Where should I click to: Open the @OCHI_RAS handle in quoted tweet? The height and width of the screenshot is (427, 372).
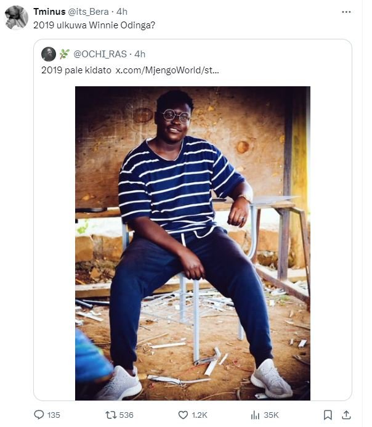coord(100,54)
